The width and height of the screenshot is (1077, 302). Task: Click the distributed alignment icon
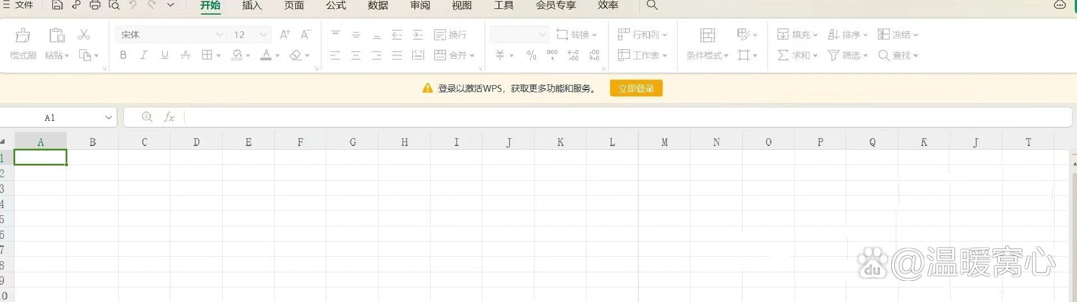coord(418,55)
